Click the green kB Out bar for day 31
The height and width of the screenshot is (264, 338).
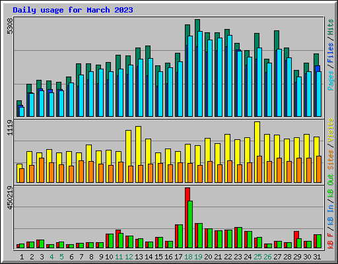319,242
